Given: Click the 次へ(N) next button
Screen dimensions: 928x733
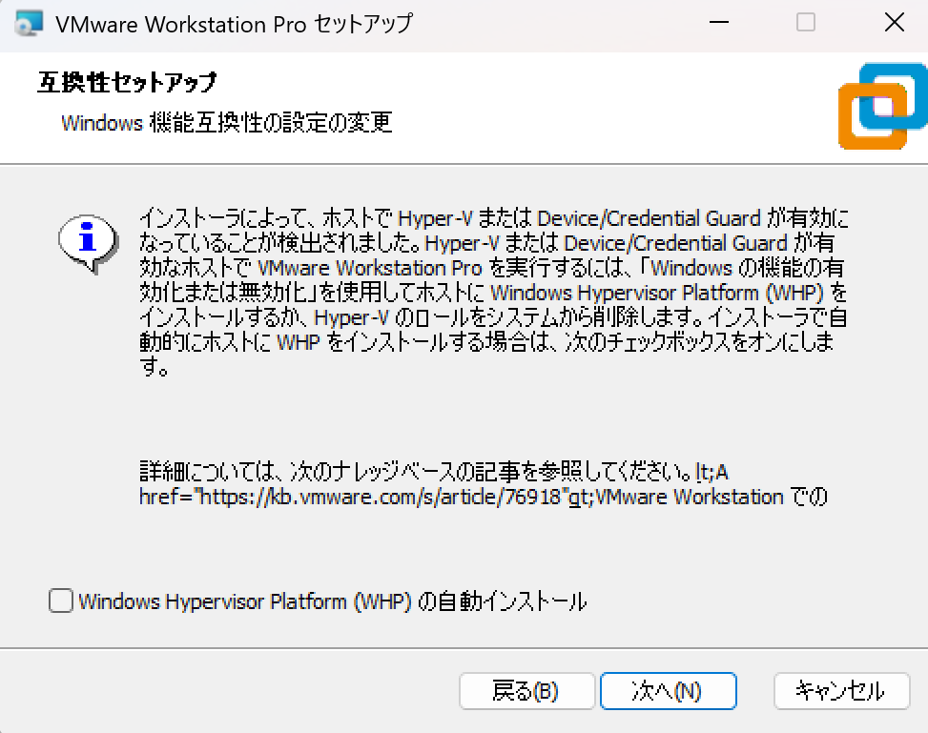Looking at the screenshot, I should [669, 690].
